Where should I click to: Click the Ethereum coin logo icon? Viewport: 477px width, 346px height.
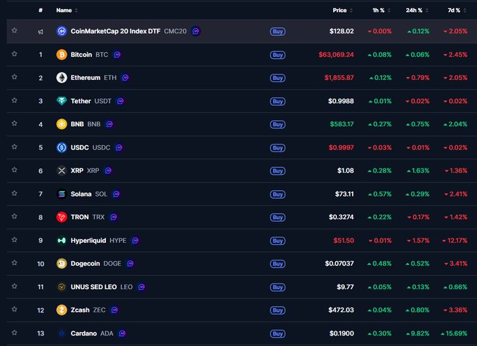coord(62,78)
